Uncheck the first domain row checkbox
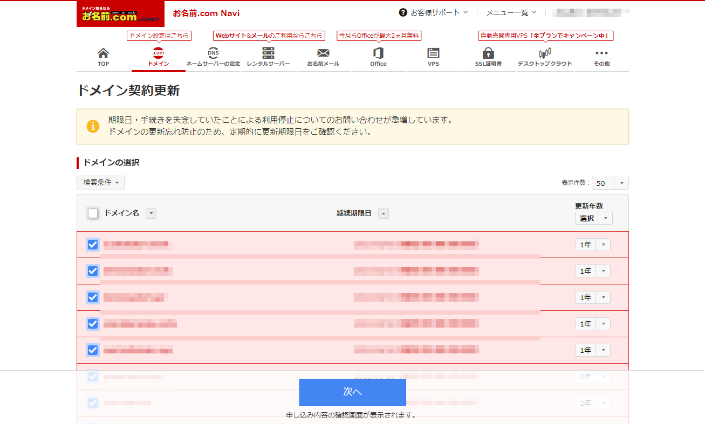Image resolution: width=705 pixels, height=424 pixels. [x=93, y=245]
